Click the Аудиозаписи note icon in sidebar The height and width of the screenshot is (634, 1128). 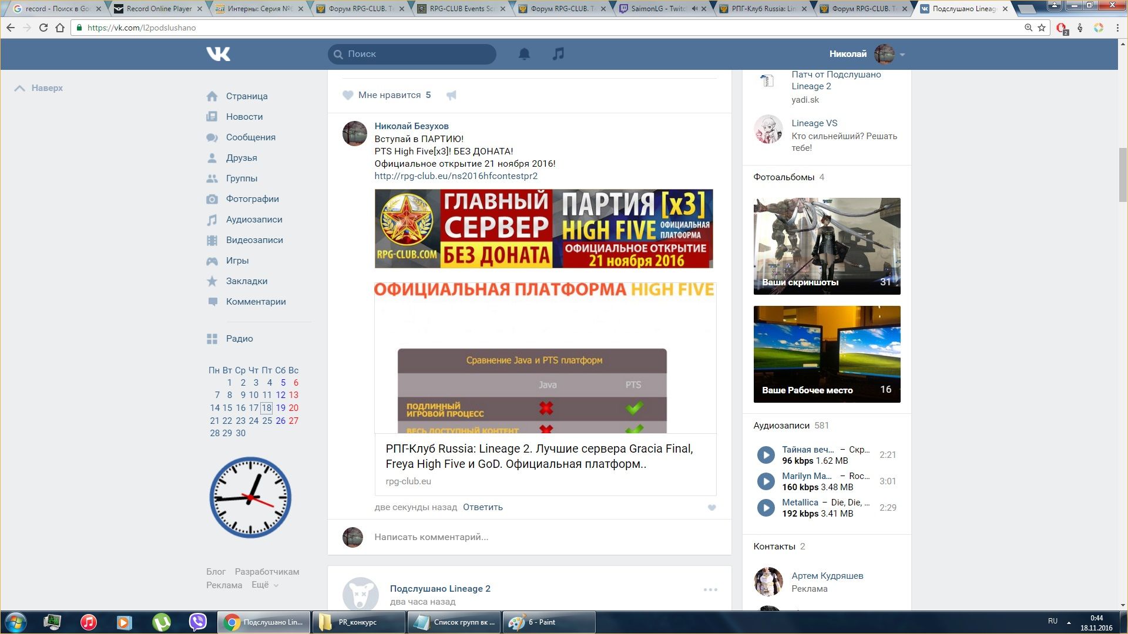click(x=212, y=220)
